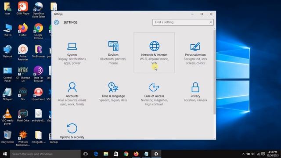Select Google Chrome desktop shortcut
Screen dimensions: 281x158
click(38, 31)
